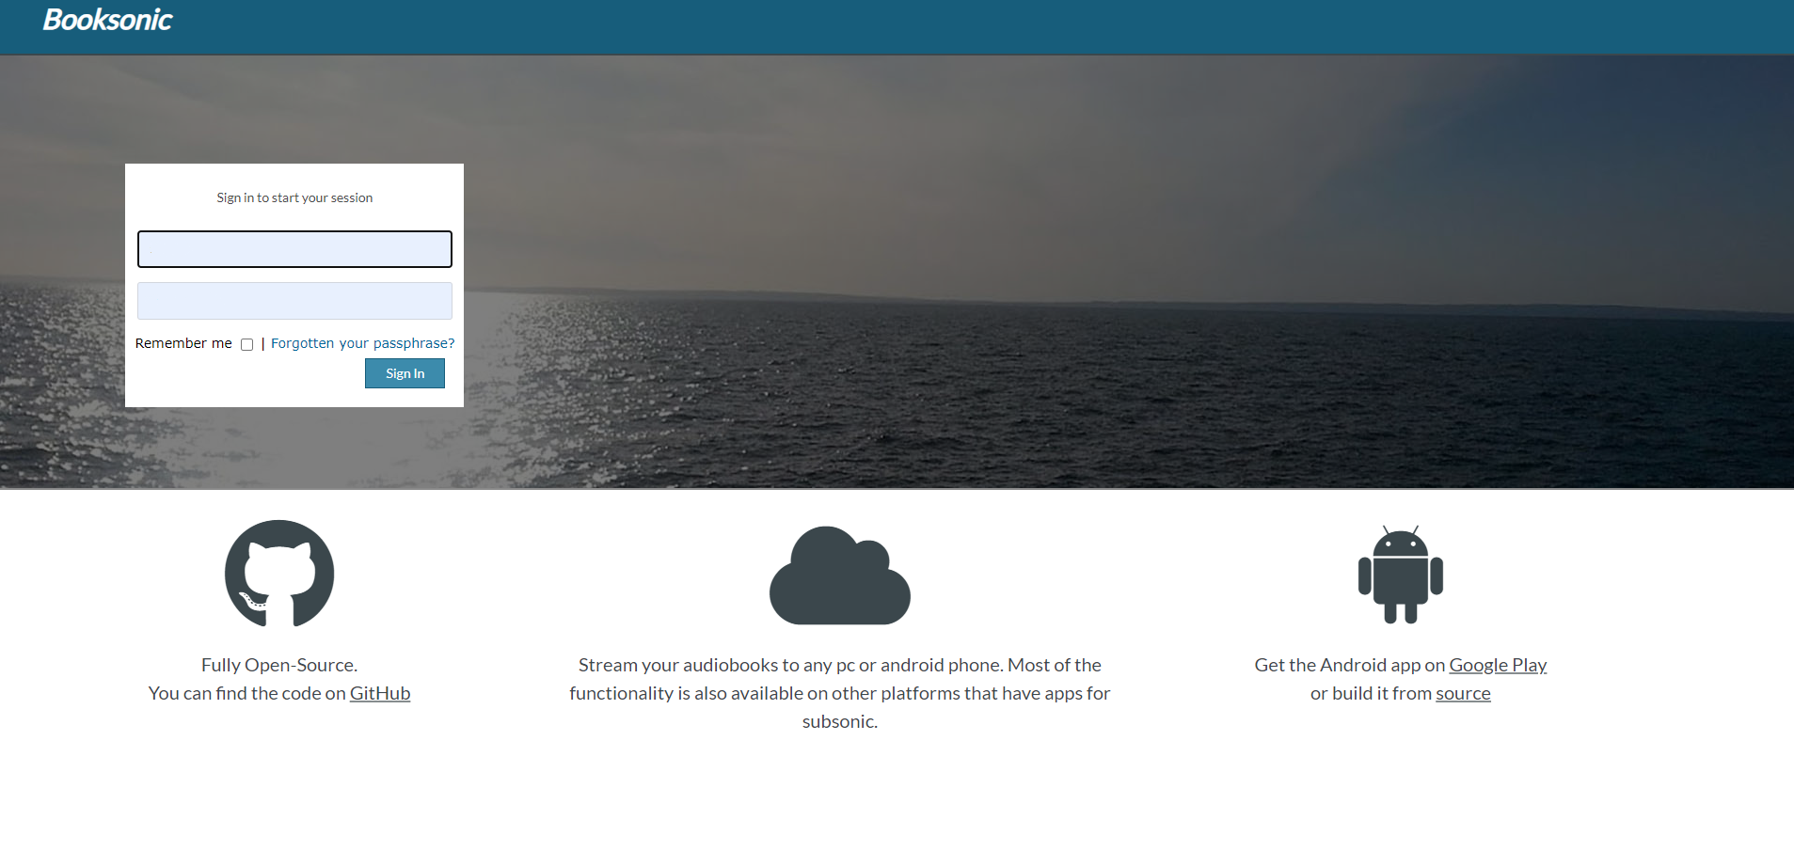Open the Google Play link
The width and height of the screenshot is (1794, 851).
coord(1498,665)
